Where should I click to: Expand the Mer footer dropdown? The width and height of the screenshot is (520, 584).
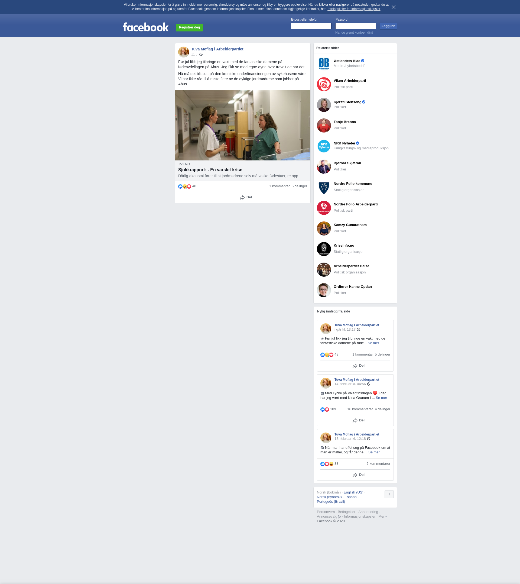click(x=382, y=516)
